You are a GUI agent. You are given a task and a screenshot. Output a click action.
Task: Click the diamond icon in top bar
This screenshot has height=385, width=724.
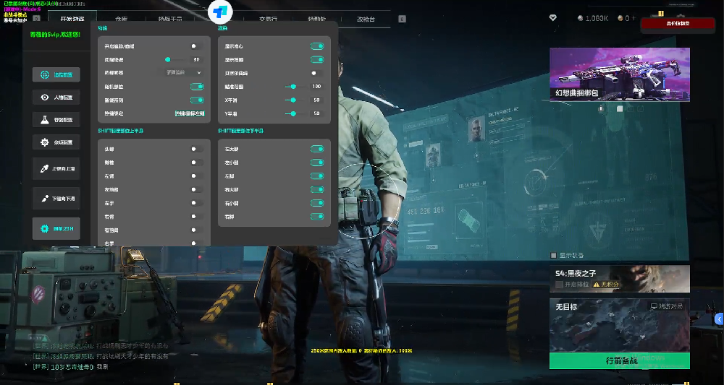pos(552,18)
